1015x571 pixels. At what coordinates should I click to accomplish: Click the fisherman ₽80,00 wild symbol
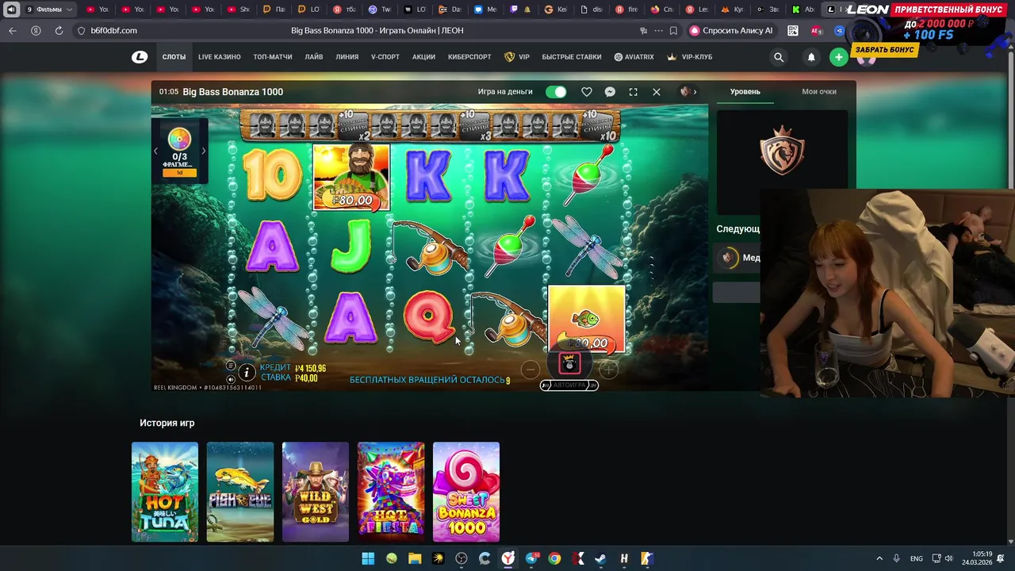(x=351, y=177)
